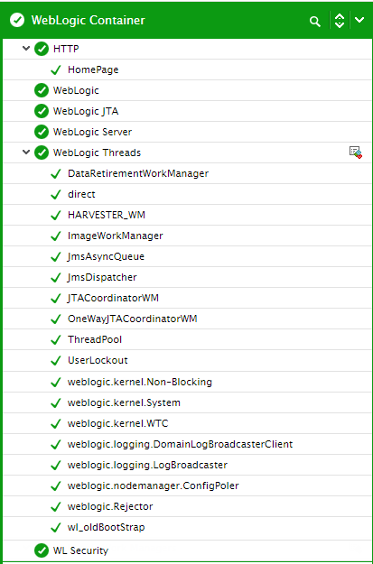The height and width of the screenshot is (564, 373).
Task: Collapse the WebLogic Threads node
Action: (x=26, y=153)
